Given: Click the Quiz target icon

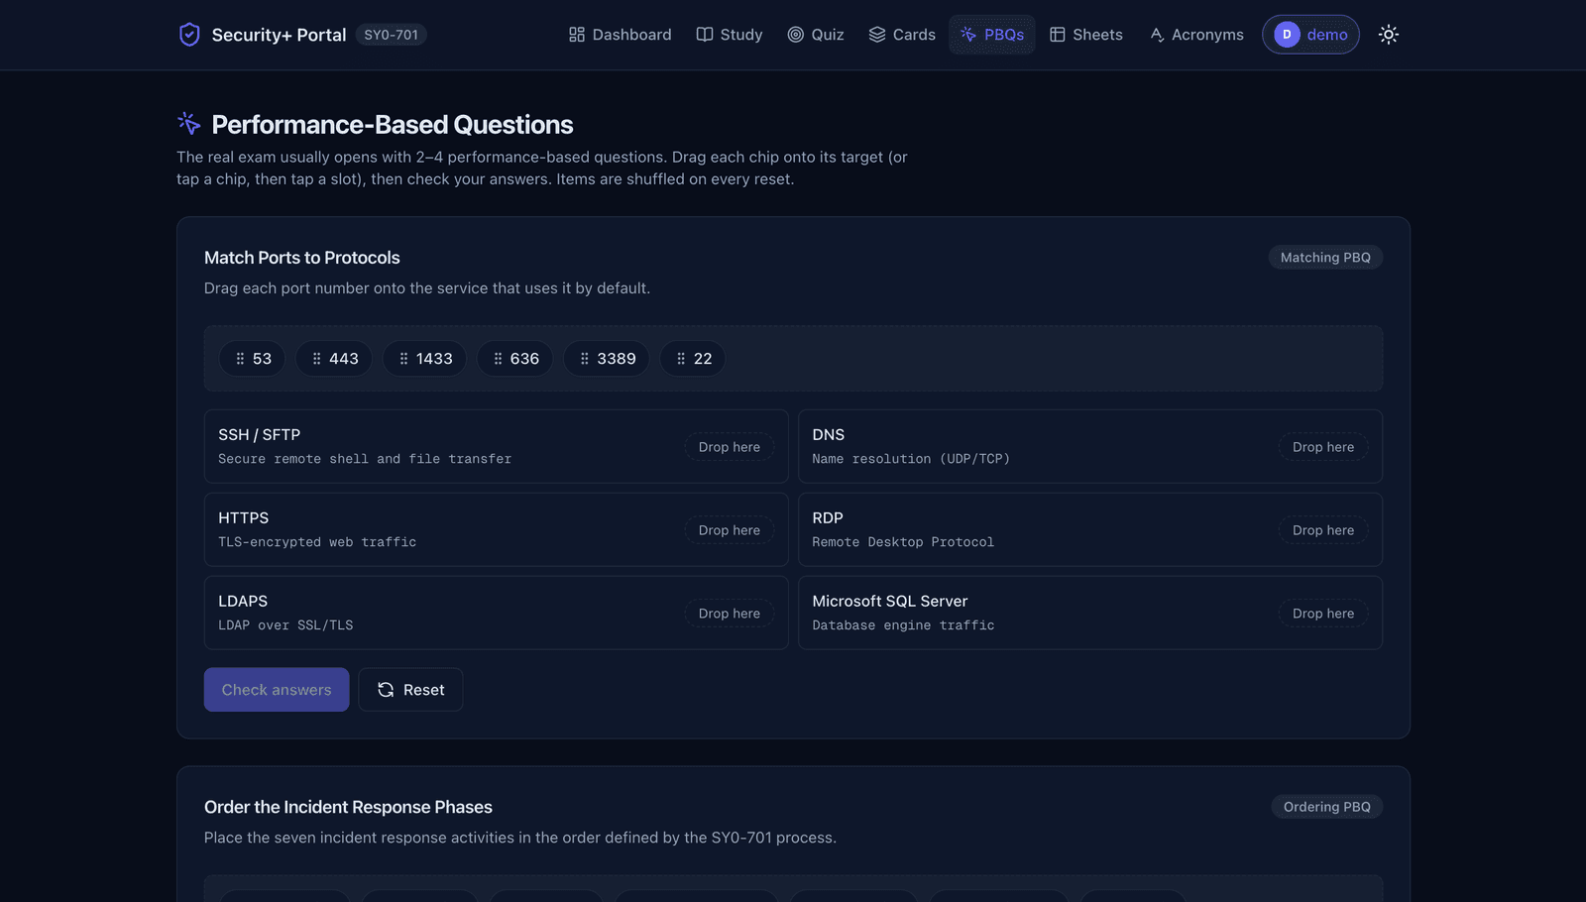Looking at the screenshot, I should (x=795, y=35).
